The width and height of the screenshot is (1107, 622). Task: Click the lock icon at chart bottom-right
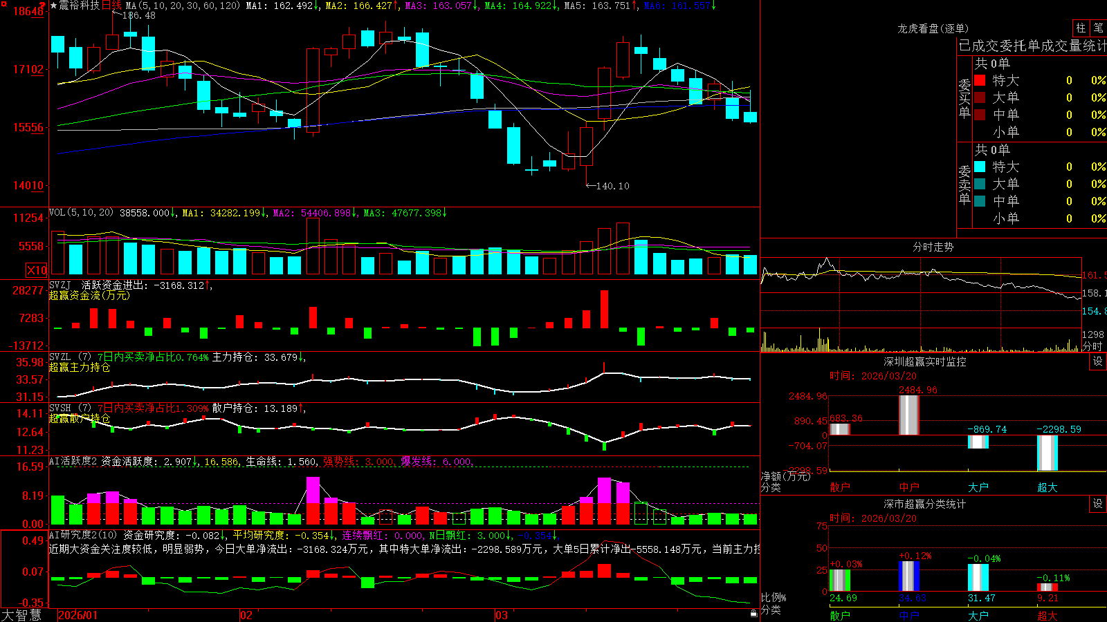(753, 614)
